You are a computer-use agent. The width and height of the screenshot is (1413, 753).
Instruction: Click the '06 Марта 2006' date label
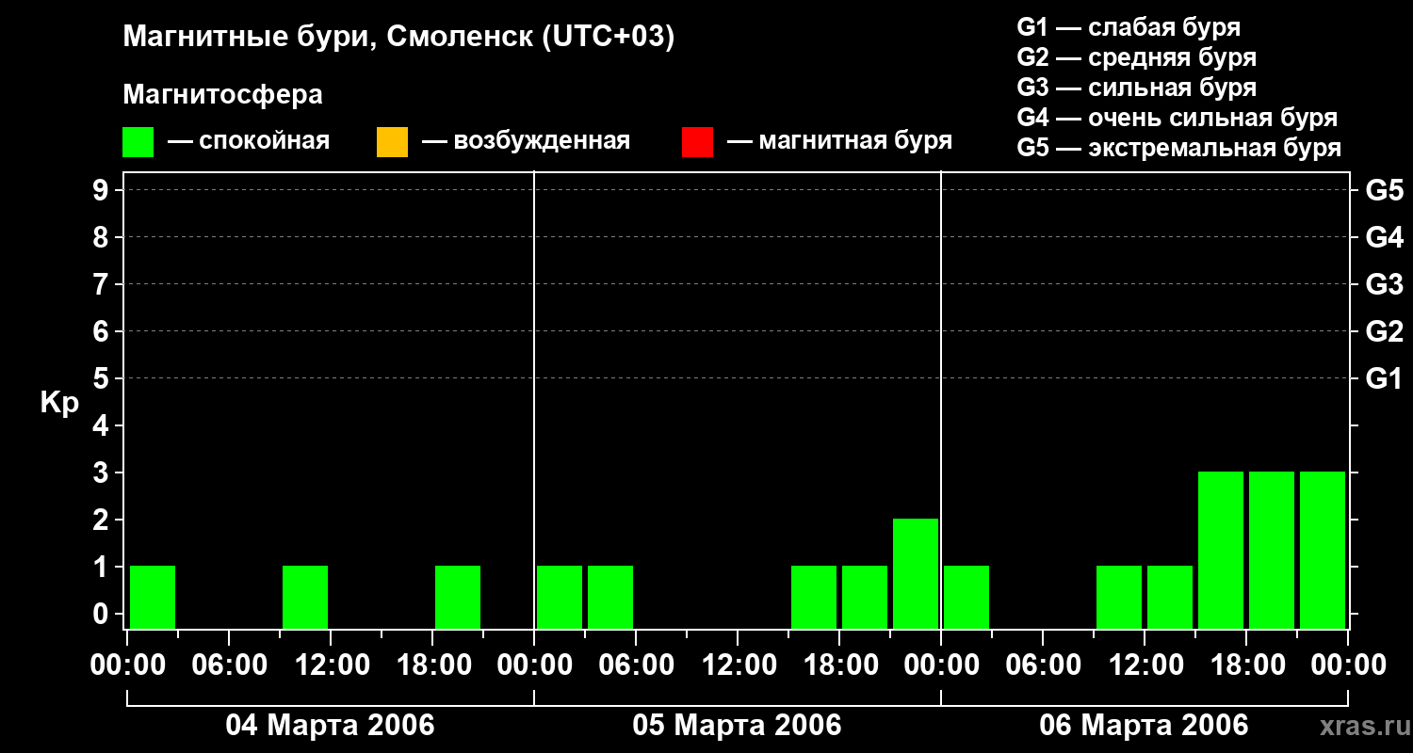coord(1144,726)
